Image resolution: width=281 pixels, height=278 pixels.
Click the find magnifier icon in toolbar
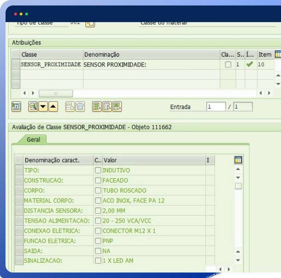[x=33, y=107]
